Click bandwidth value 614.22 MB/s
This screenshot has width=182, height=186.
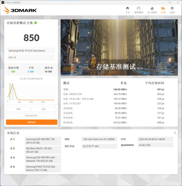120,122
